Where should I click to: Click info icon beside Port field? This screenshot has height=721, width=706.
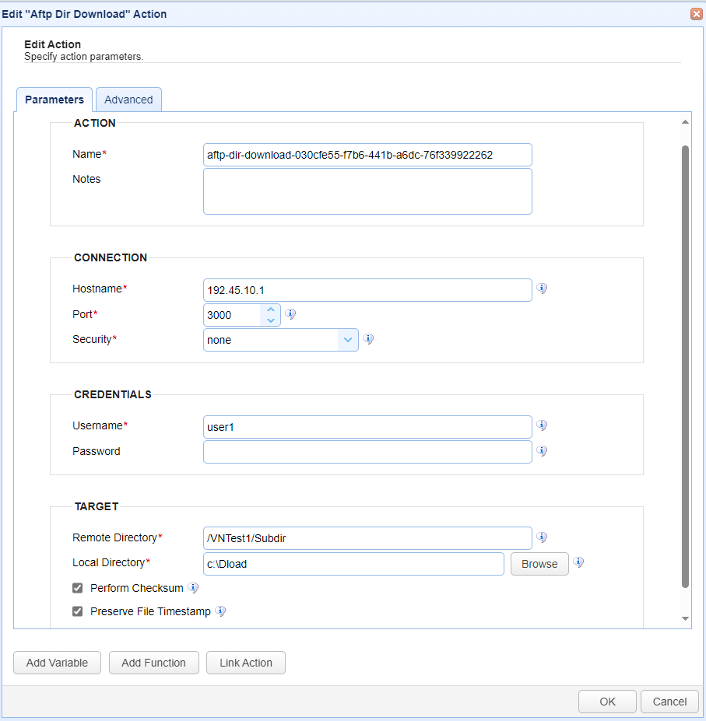[290, 314]
